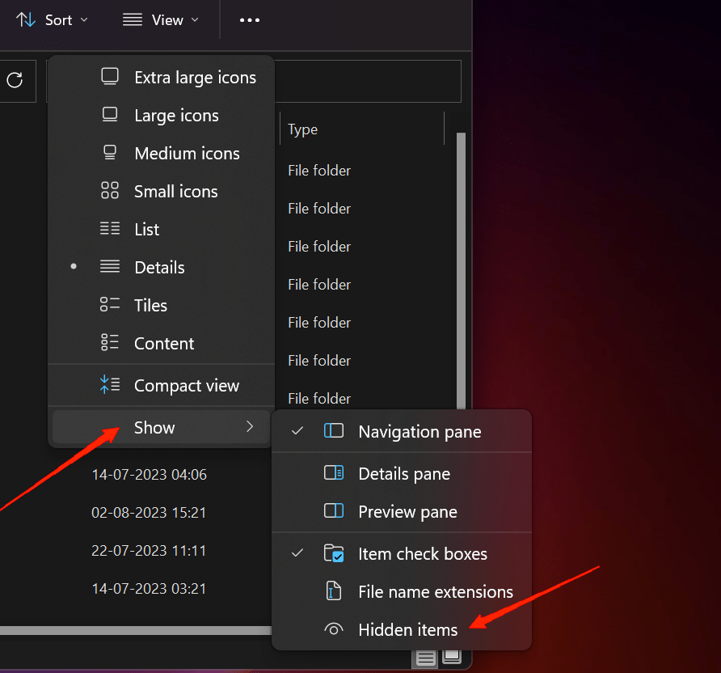Enable the Preview pane

(407, 512)
